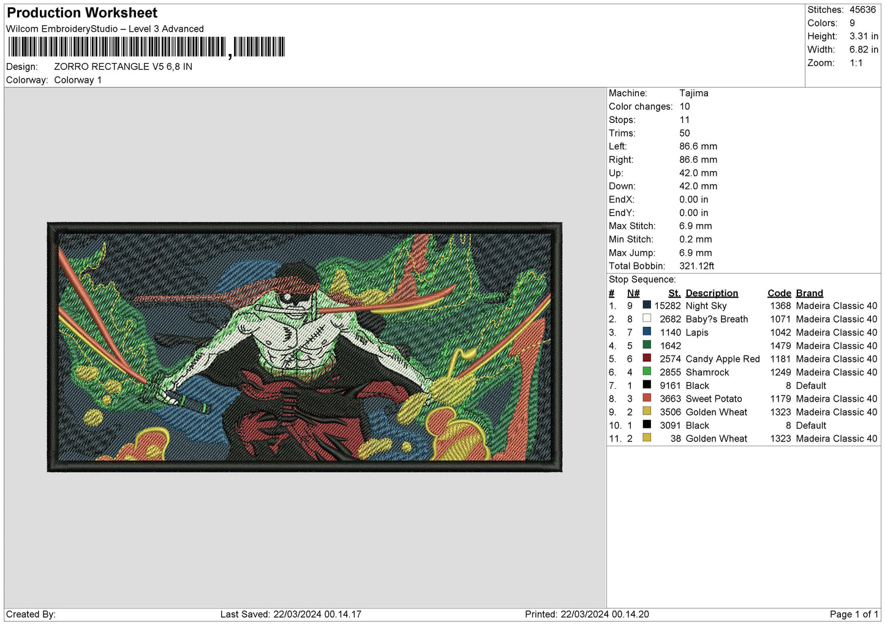Click the Night Sky color swatch
The height and width of the screenshot is (625, 885).
[x=647, y=305]
